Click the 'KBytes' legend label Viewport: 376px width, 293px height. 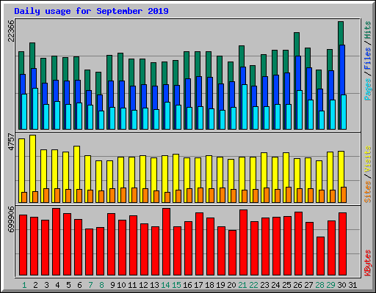tap(368, 263)
